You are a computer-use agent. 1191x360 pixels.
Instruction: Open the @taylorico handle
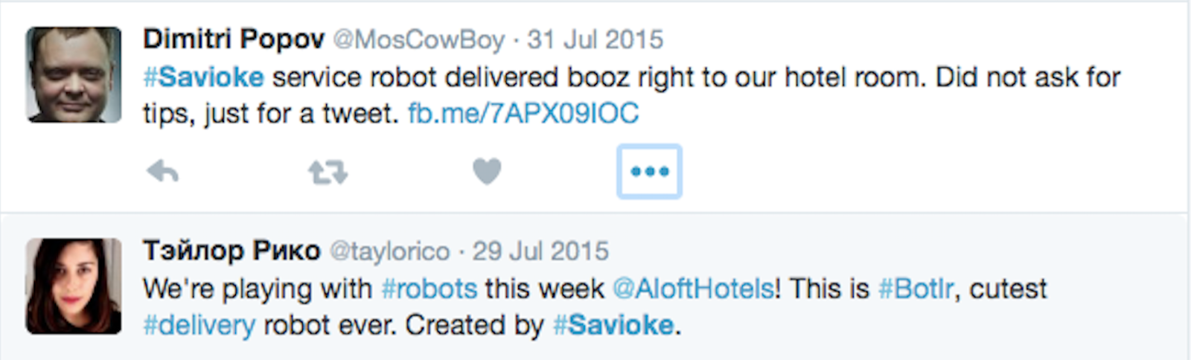point(389,251)
